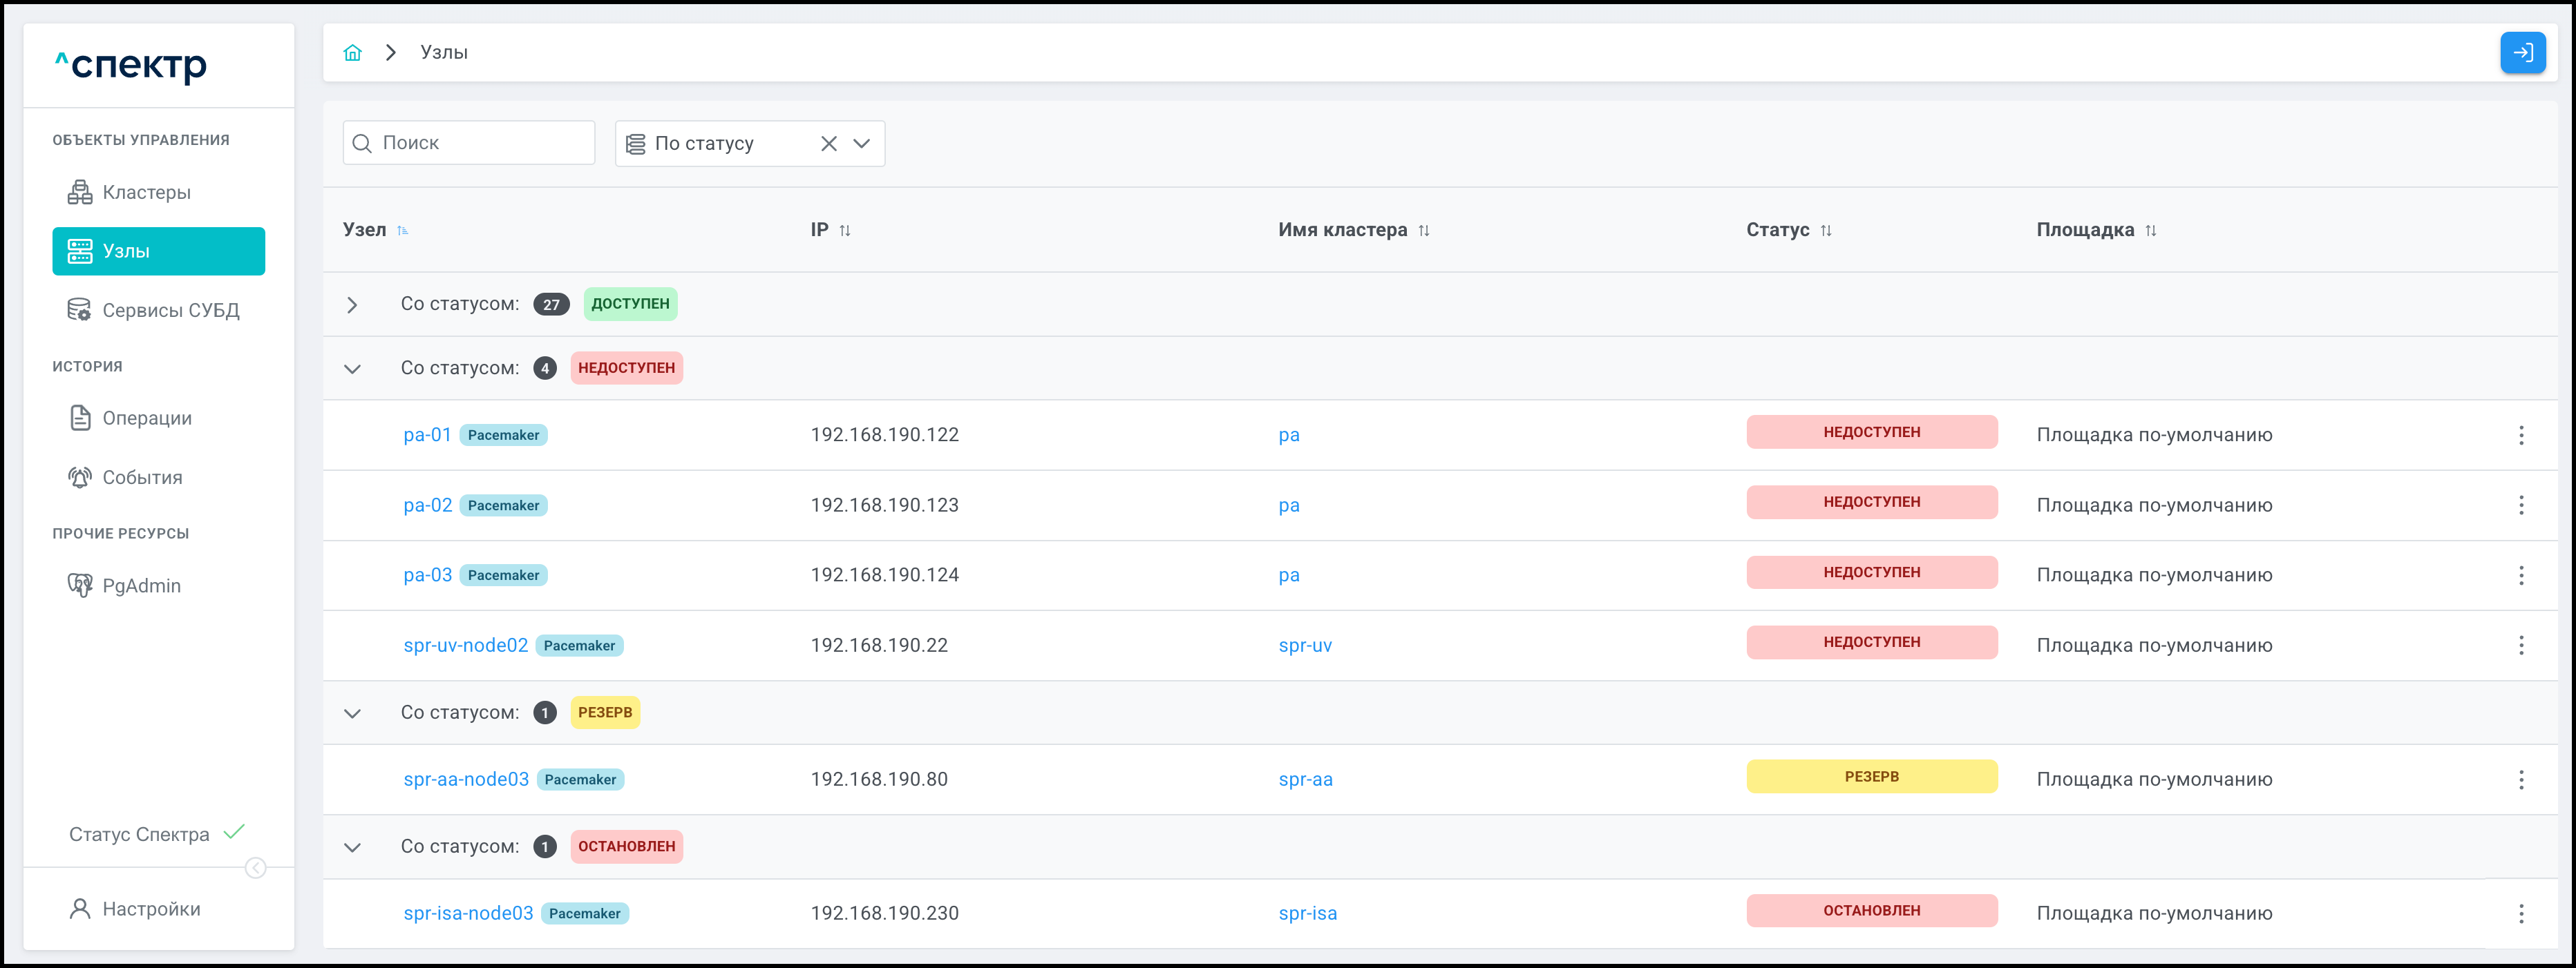
Task: Open cluster link spr-aa
Action: tap(1305, 780)
